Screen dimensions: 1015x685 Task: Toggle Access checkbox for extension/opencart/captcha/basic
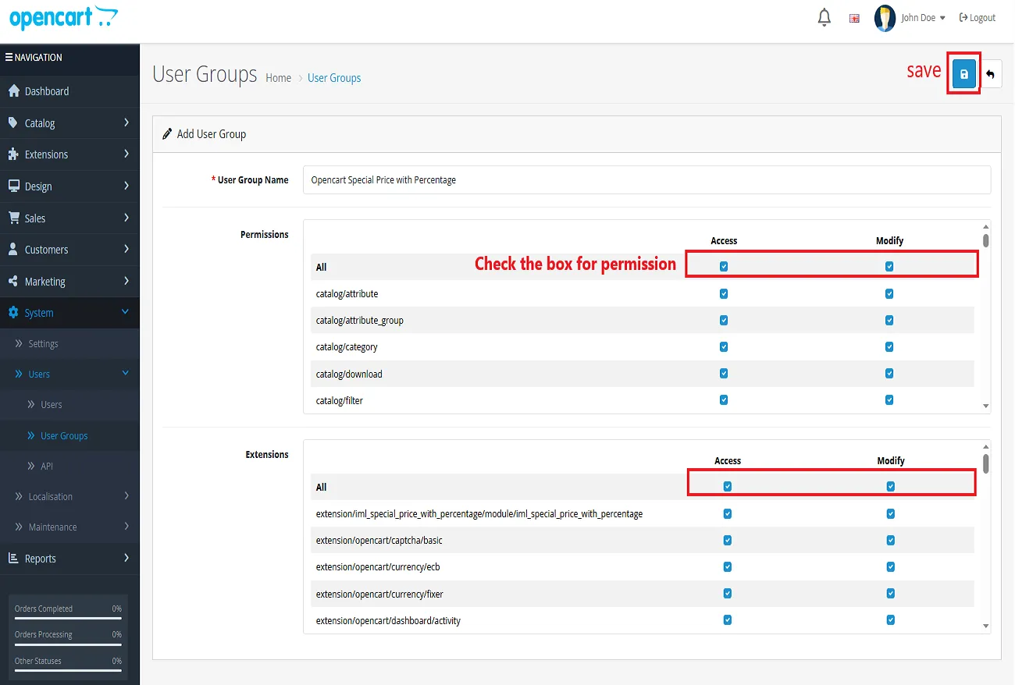click(x=728, y=541)
